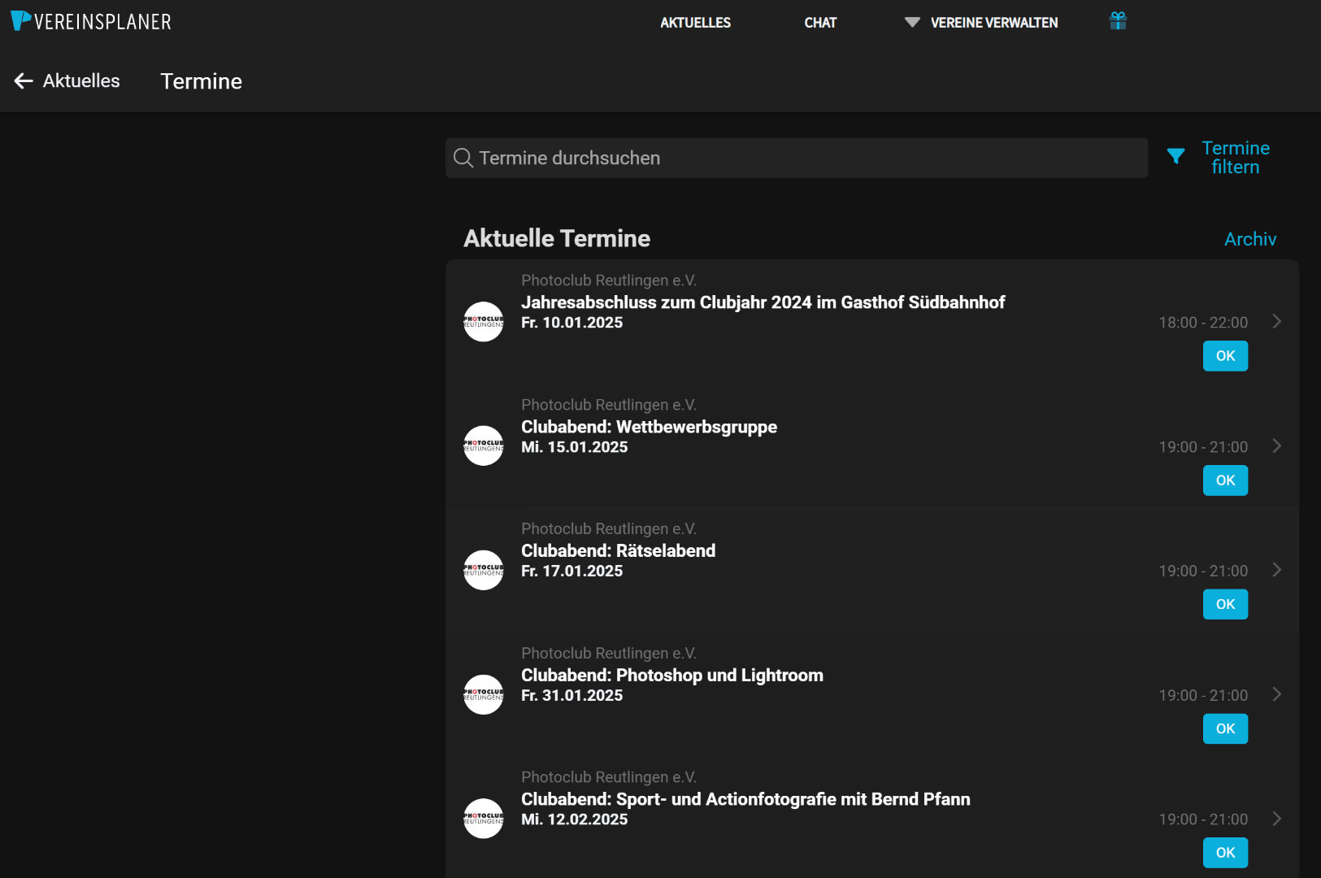Click the gift icon in top navigation
This screenshot has width=1321, height=878.
1118,21
